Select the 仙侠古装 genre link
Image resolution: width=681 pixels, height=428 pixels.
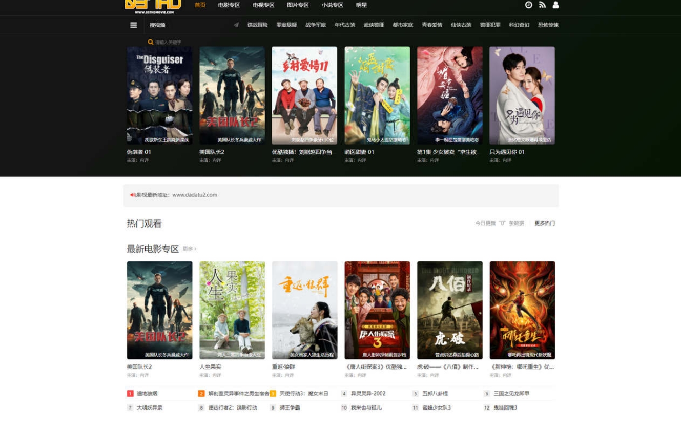pos(461,25)
